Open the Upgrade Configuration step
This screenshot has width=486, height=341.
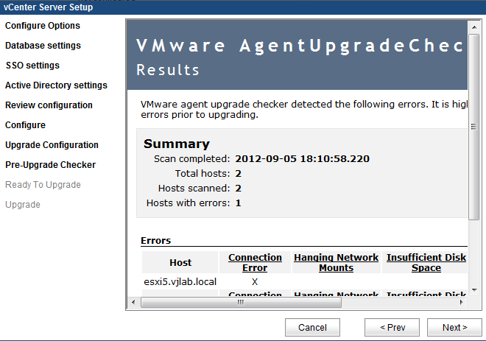click(x=52, y=145)
